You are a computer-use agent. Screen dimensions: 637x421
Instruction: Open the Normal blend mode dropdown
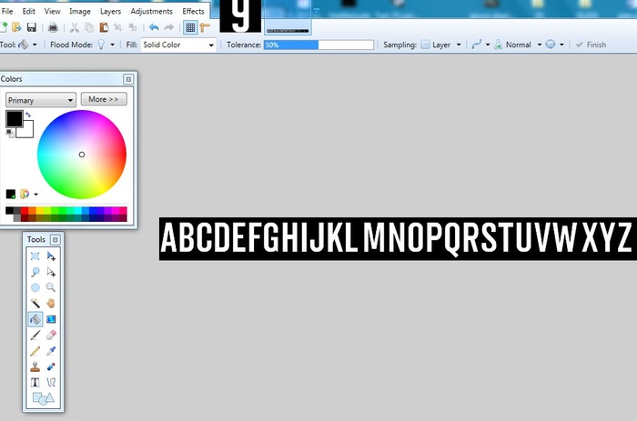click(540, 45)
